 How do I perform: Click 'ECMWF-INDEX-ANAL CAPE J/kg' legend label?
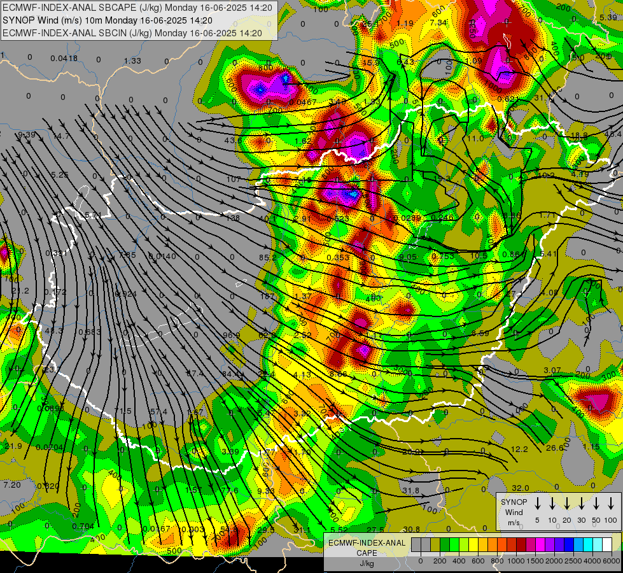point(367,553)
